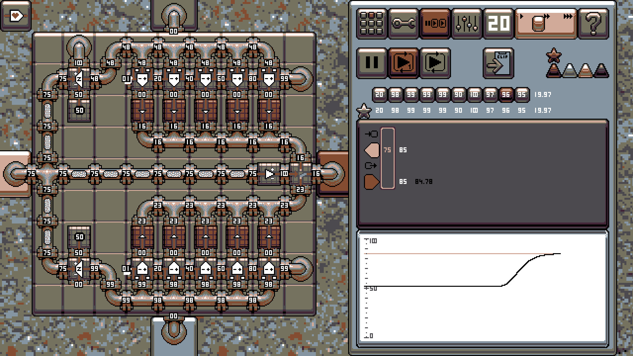Toggle continuous loop playback
Viewport: 633px width, 356px height.
[x=435, y=63]
